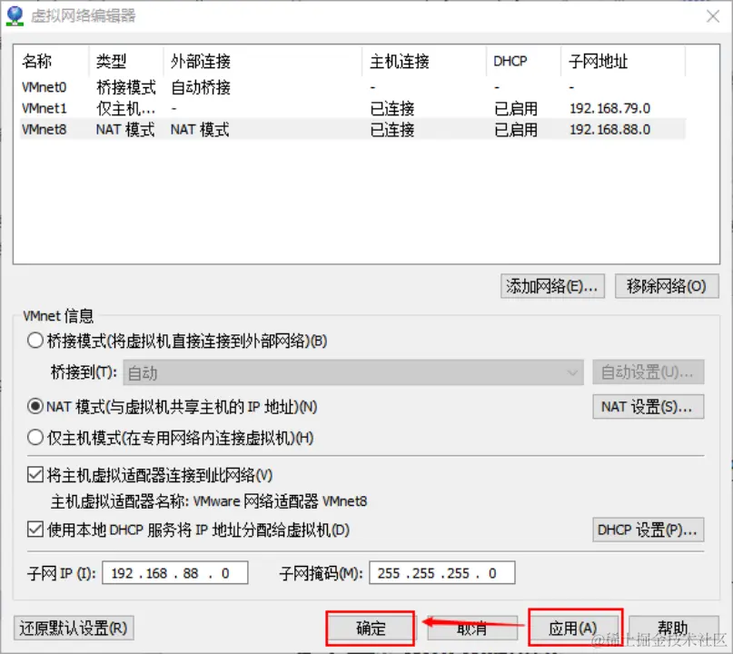Apply changes with 应用(A) button

pyautogui.click(x=573, y=628)
